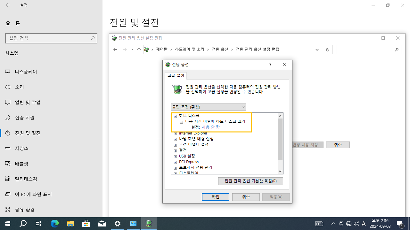Select the 고급 설정 tab
410x230 pixels.
tap(176, 76)
